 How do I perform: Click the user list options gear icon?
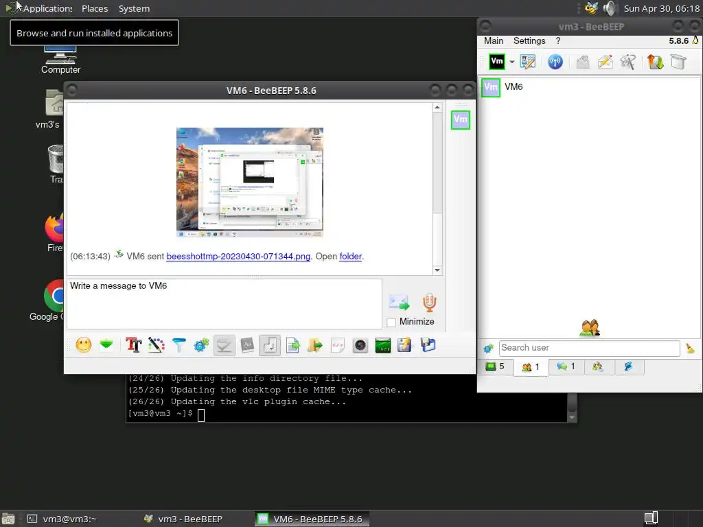click(488, 348)
